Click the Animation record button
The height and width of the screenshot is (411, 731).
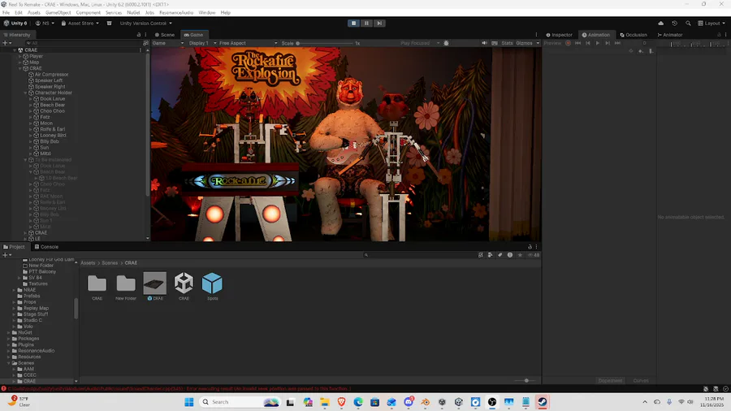pyautogui.click(x=568, y=43)
